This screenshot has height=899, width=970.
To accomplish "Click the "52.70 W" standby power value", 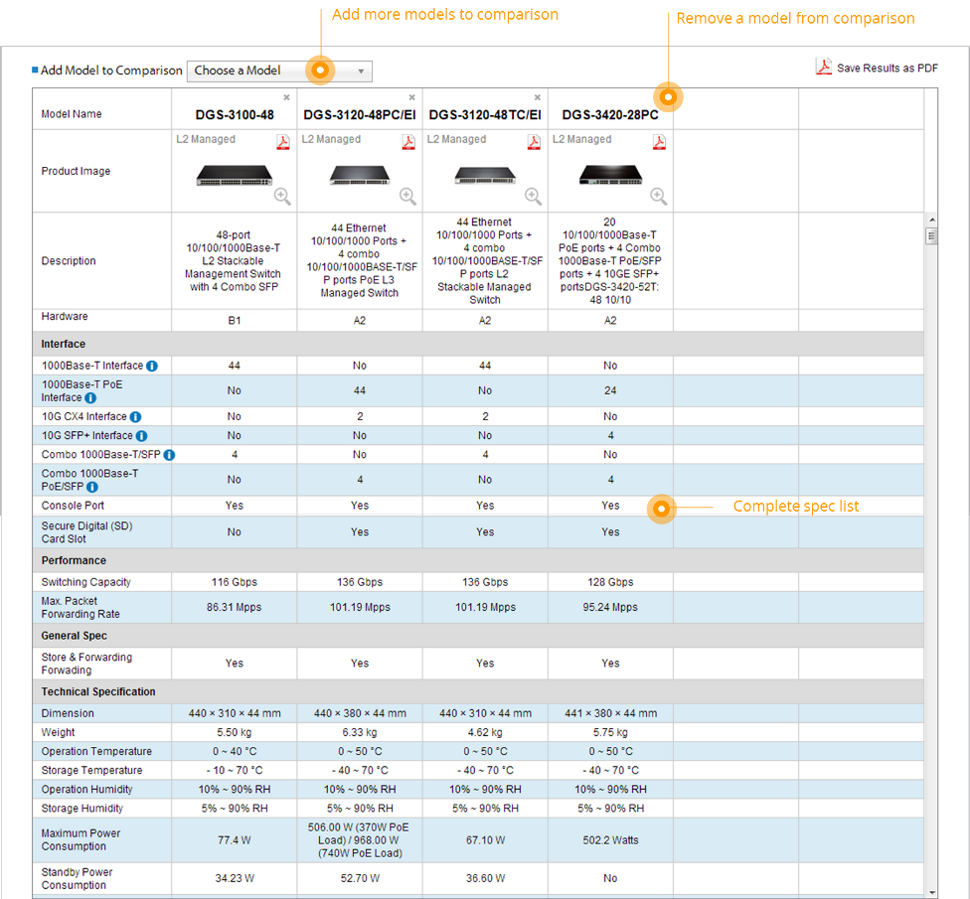I will pos(360,878).
